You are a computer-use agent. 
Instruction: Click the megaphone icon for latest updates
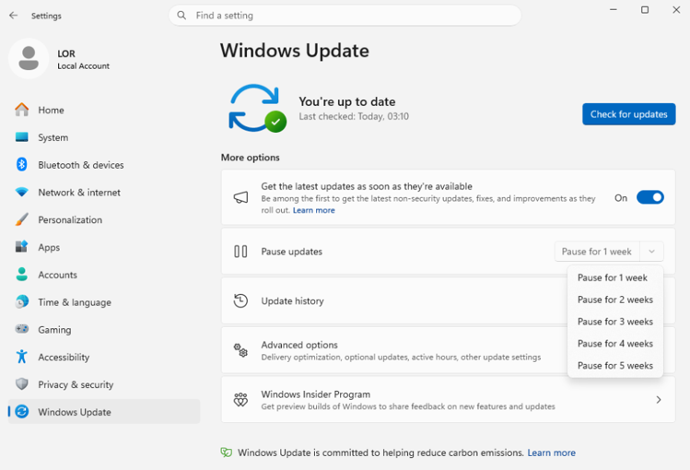[240, 197]
